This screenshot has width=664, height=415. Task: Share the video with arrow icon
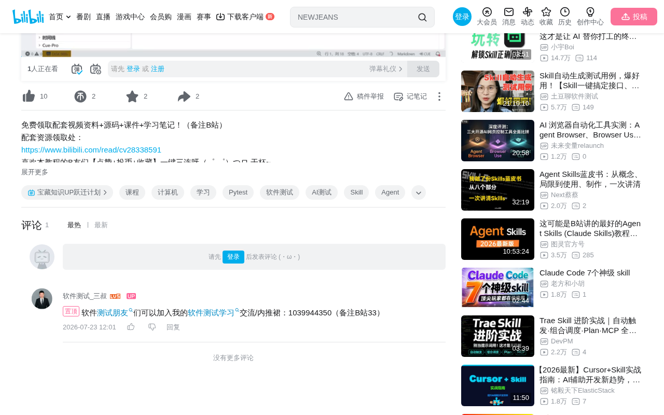[x=184, y=96]
